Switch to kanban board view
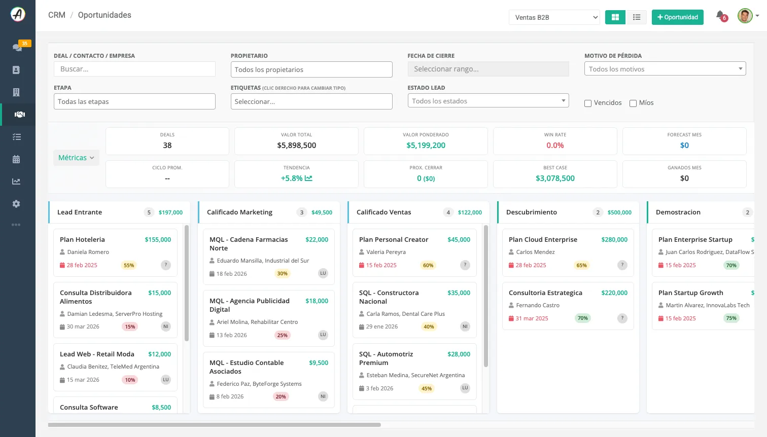This screenshot has width=767, height=437. click(x=615, y=17)
